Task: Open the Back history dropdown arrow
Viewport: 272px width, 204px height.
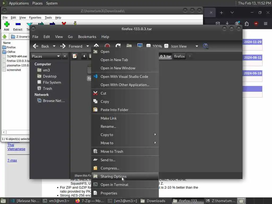Action: click(x=54, y=46)
